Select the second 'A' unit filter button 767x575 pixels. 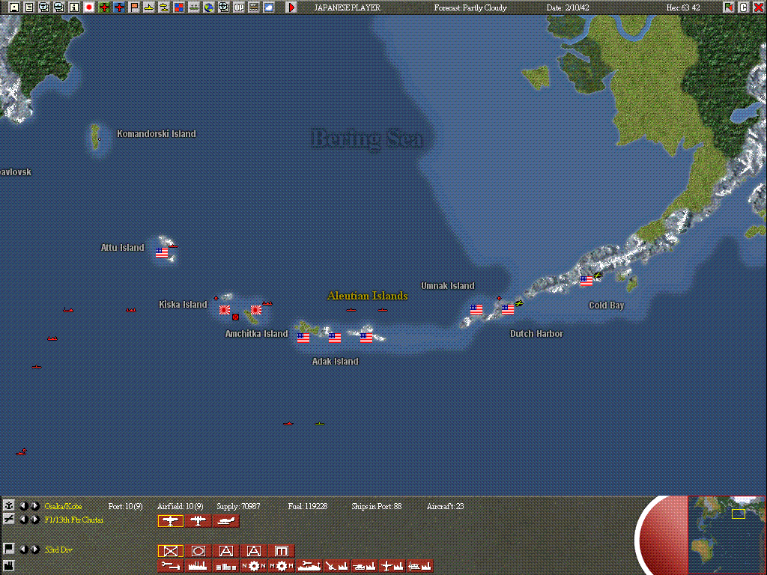253,551
